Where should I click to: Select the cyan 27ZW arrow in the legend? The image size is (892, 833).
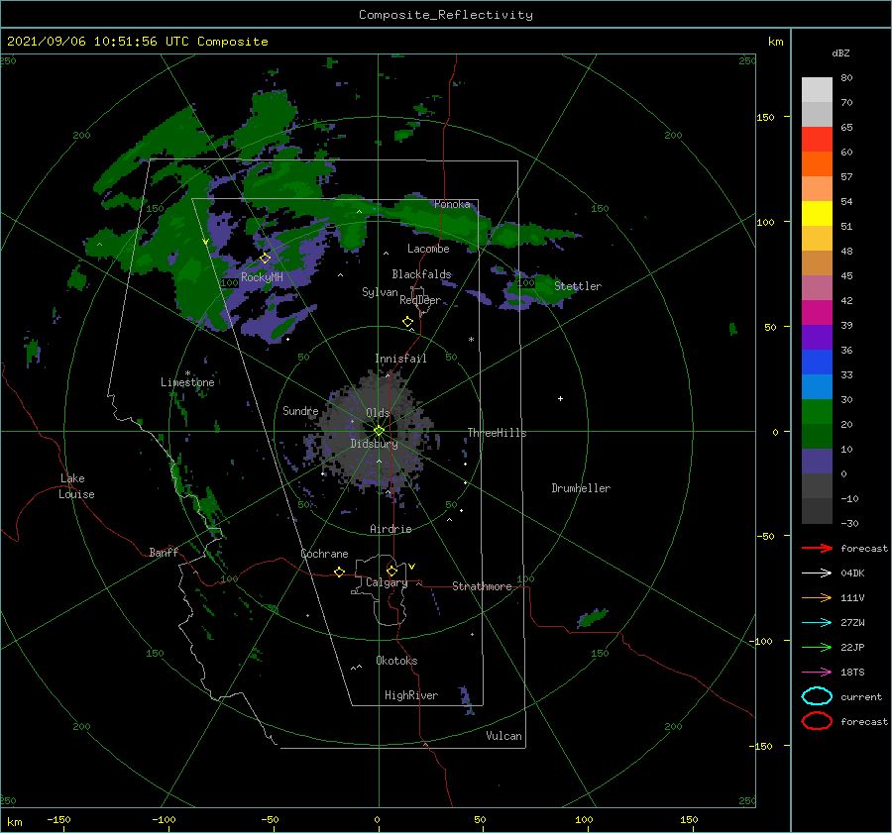click(x=817, y=623)
